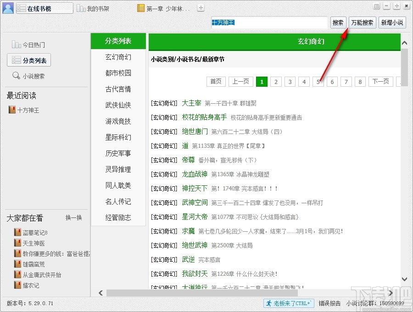
Task: Click the 万能搜索 button
Action: 362,22
